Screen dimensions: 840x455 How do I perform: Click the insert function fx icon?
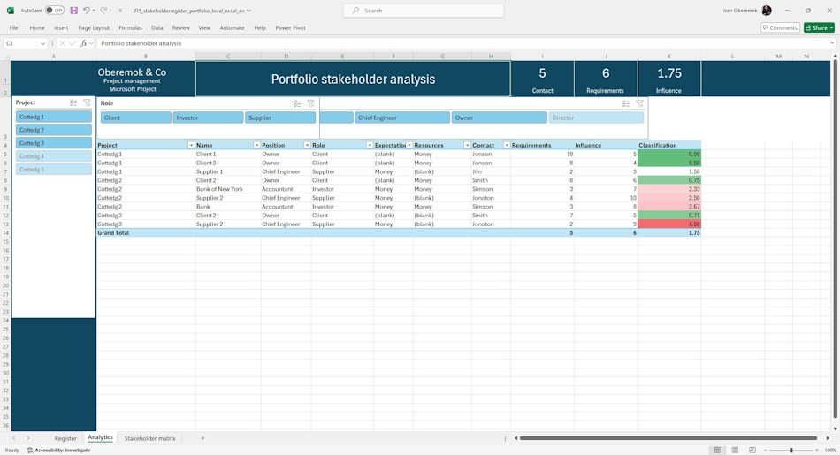point(84,43)
